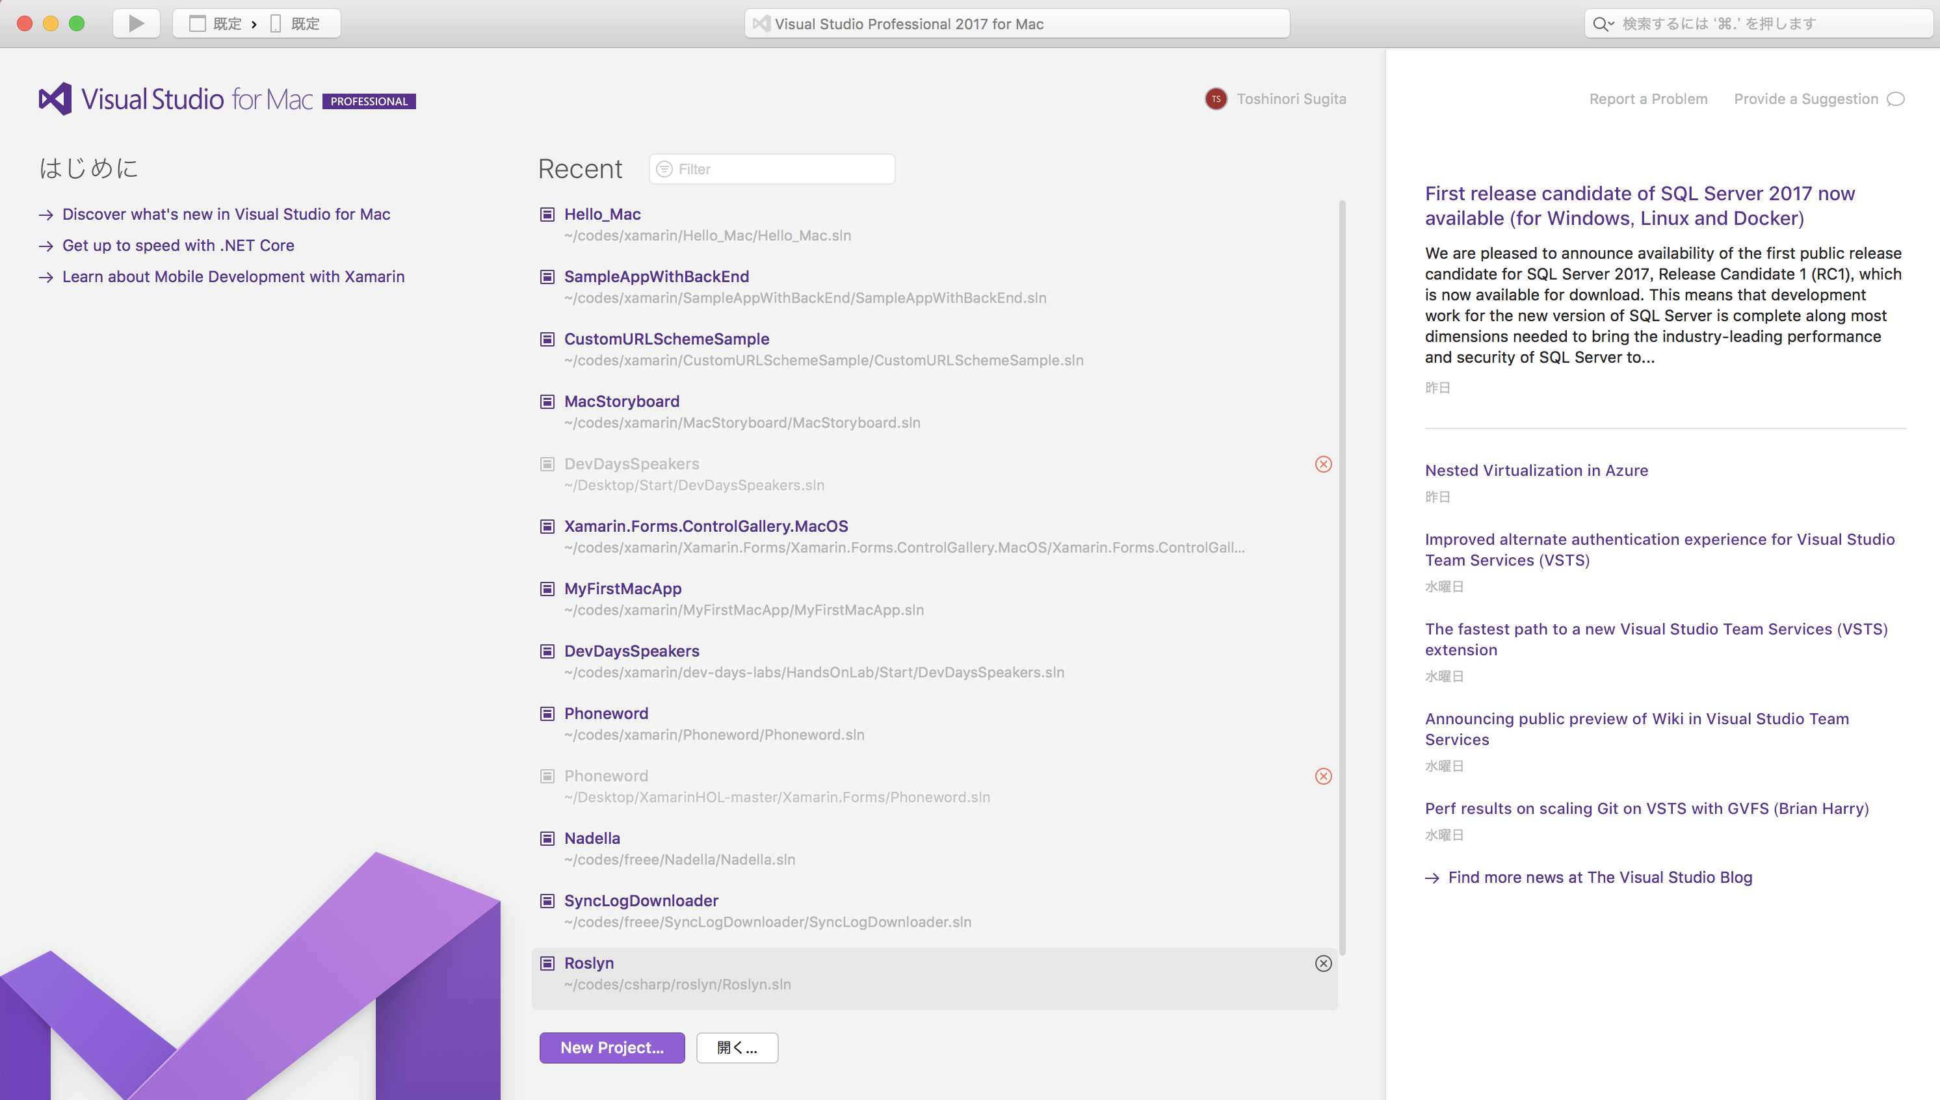Click the remove icon next to Roslyn
Screen dimensions: 1940x1100
[1323, 963]
